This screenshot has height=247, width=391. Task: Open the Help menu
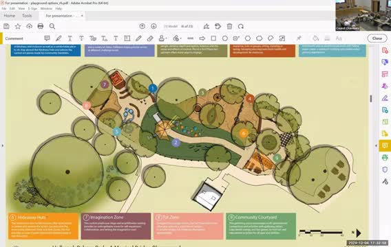(x=59, y=8)
